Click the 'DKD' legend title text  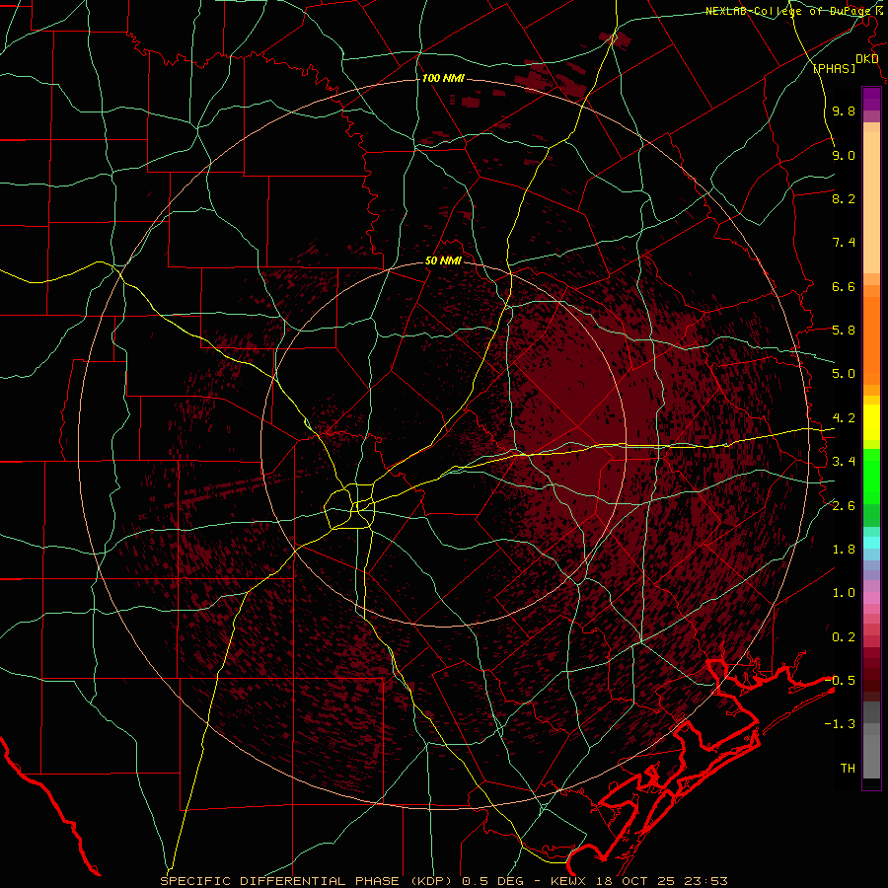[x=867, y=59]
